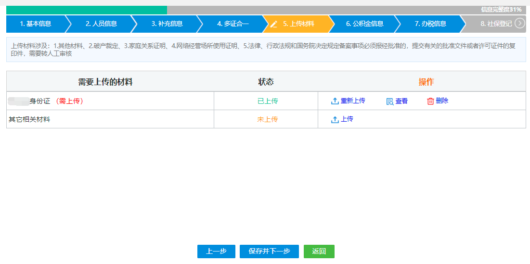
Task: Click the re-upload icon for 身份证
Action: point(335,101)
